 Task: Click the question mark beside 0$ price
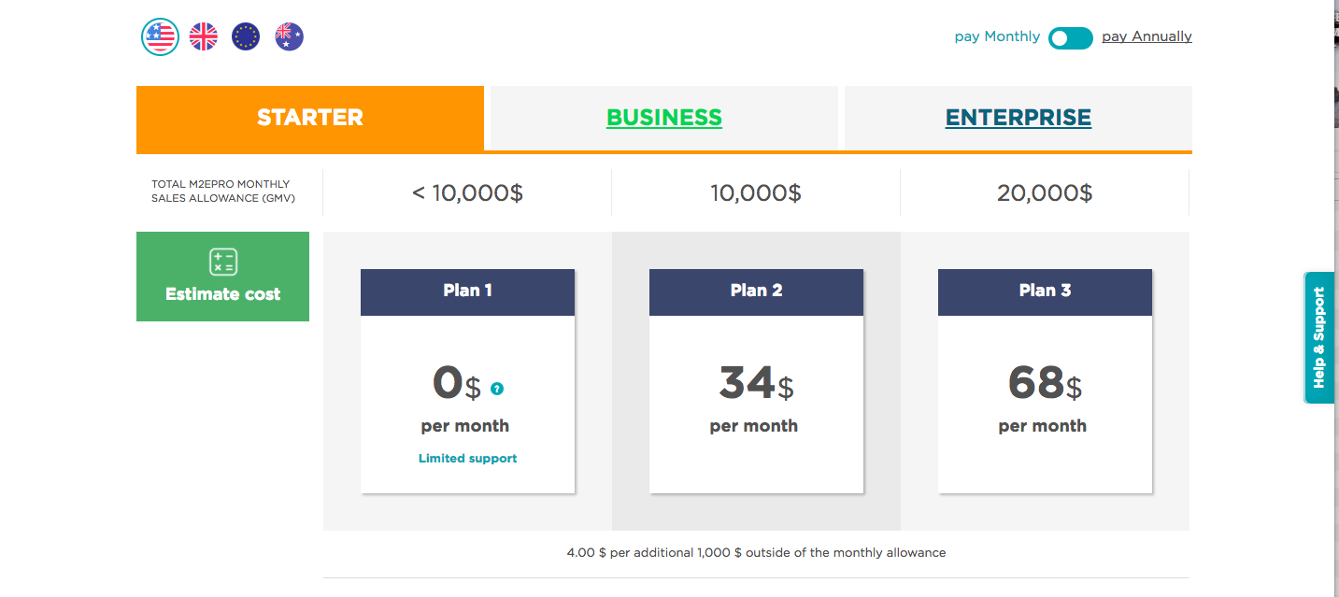[497, 389]
